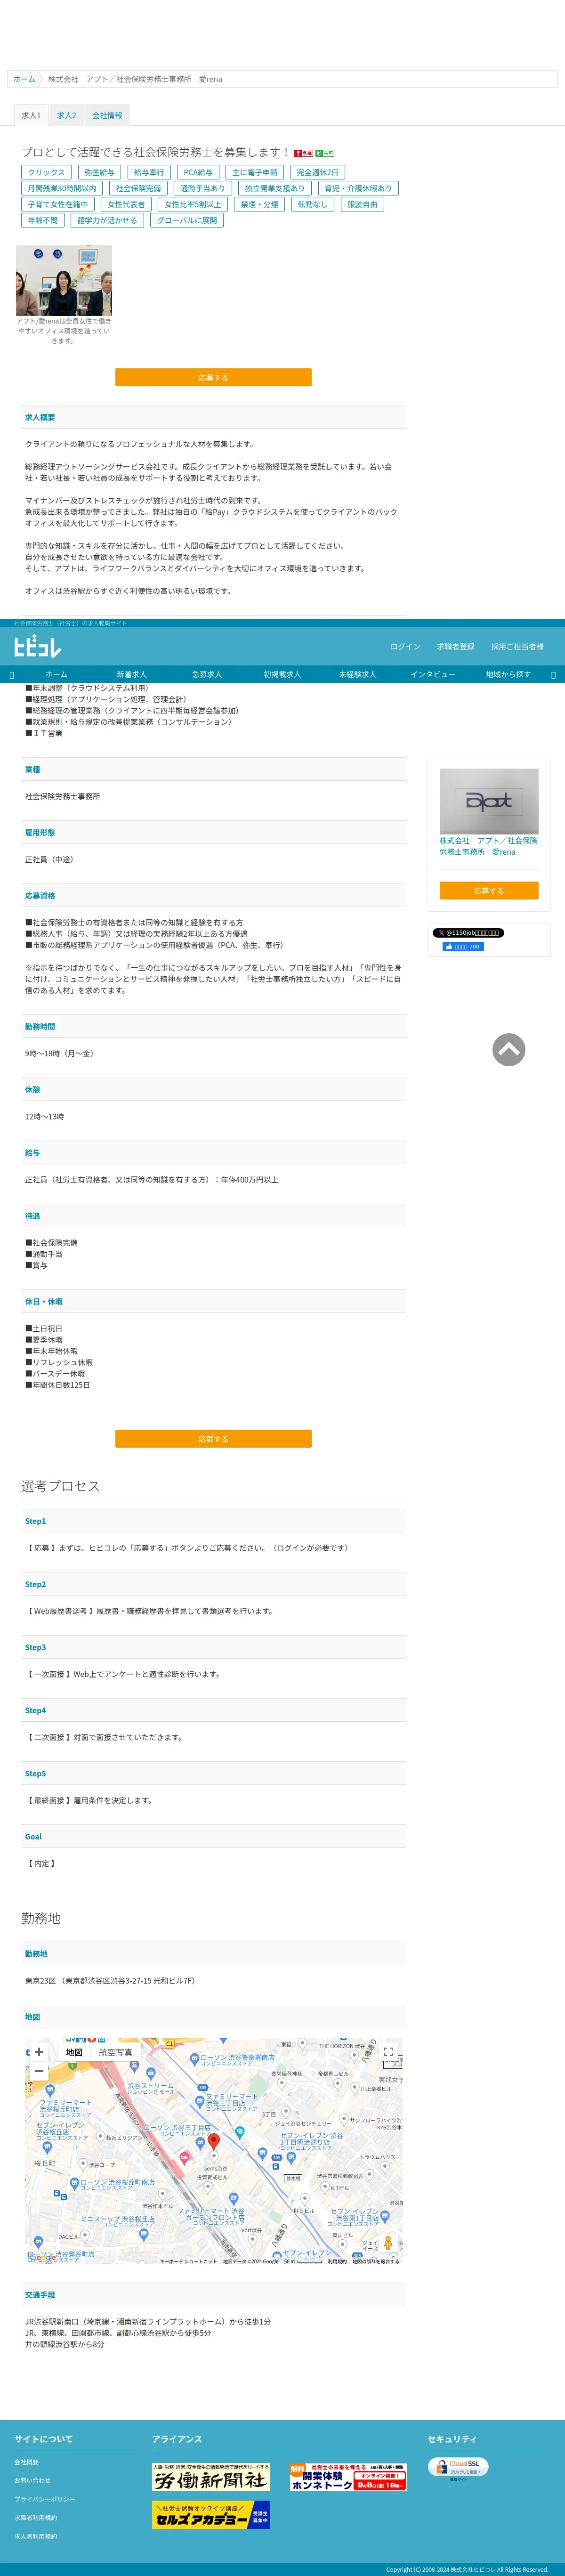This screenshot has width=565, height=2576.
Task: Click the 完全週休2日 tag
Action: [x=318, y=172]
